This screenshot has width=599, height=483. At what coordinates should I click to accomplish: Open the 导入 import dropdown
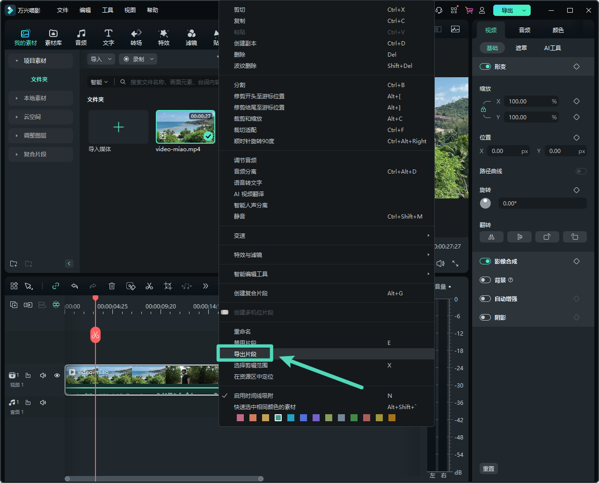[x=101, y=59]
